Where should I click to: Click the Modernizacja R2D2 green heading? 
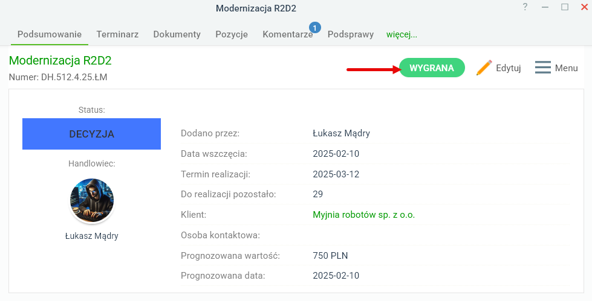pyautogui.click(x=60, y=60)
